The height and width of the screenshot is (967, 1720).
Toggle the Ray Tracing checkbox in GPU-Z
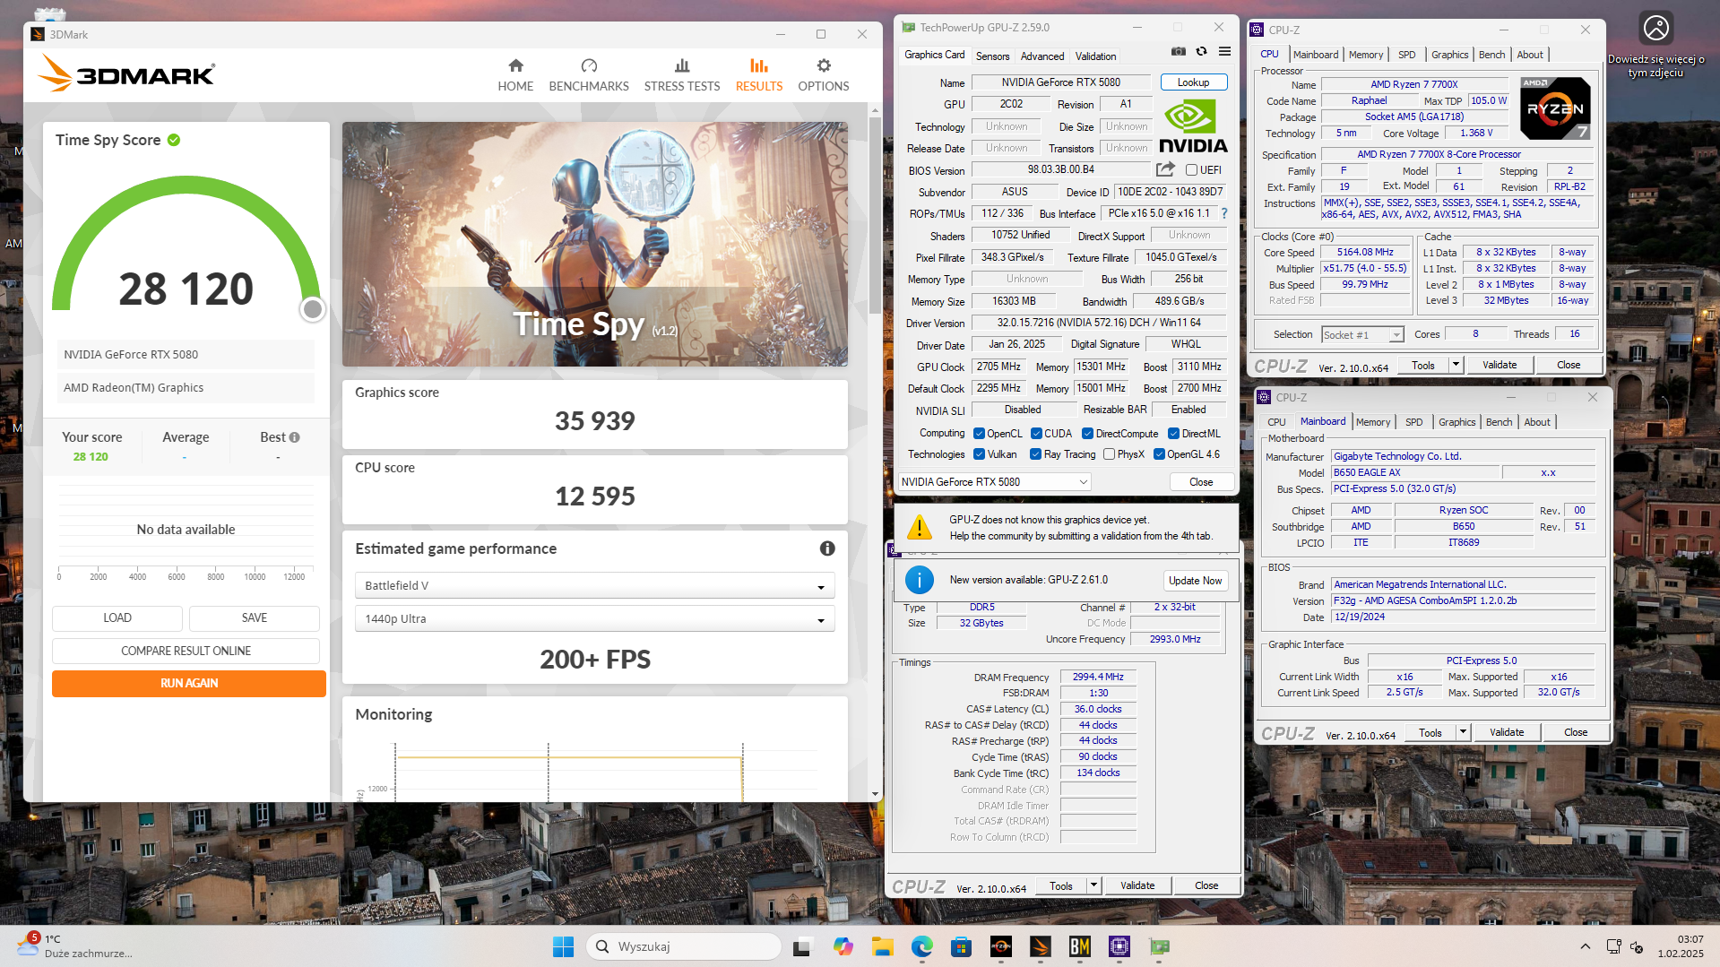click(1036, 454)
